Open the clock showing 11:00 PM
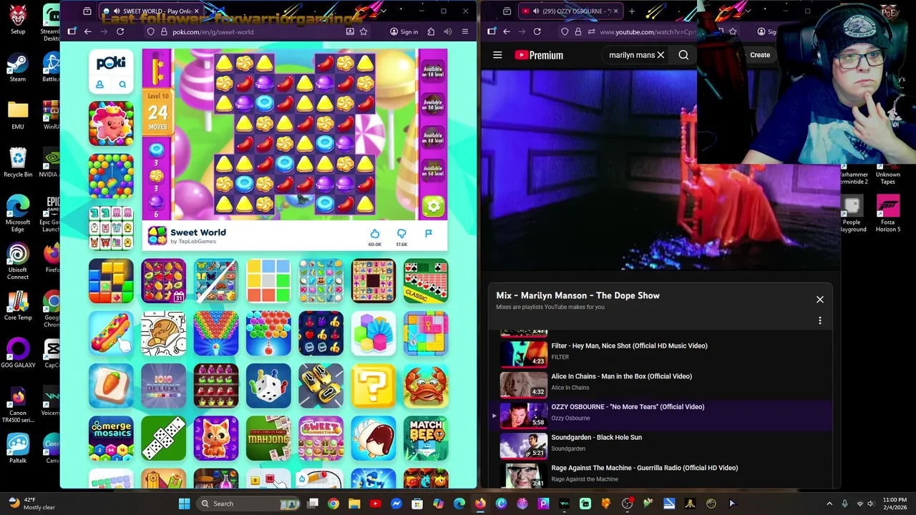Screen dimensions: 916x515 (x=895, y=504)
